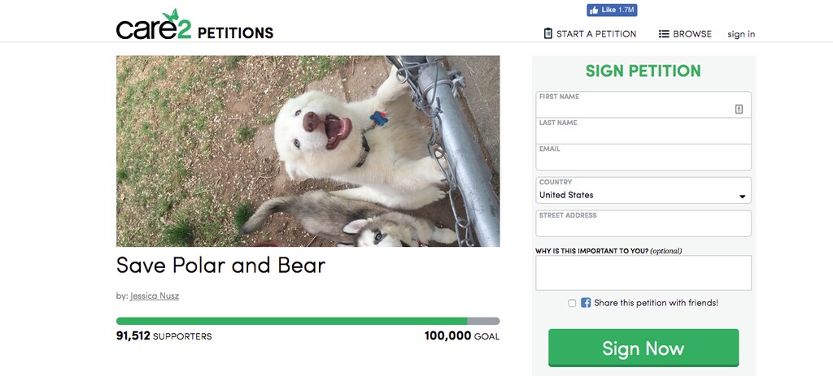Click the Browse list icon
The image size is (833, 376).
coord(664,34)
